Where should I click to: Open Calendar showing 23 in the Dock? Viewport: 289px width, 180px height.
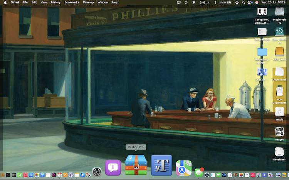click(59, 175)
